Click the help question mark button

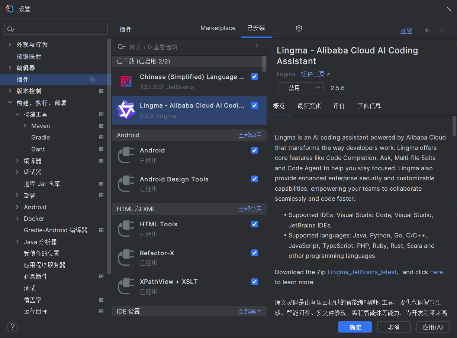point(12,327)
